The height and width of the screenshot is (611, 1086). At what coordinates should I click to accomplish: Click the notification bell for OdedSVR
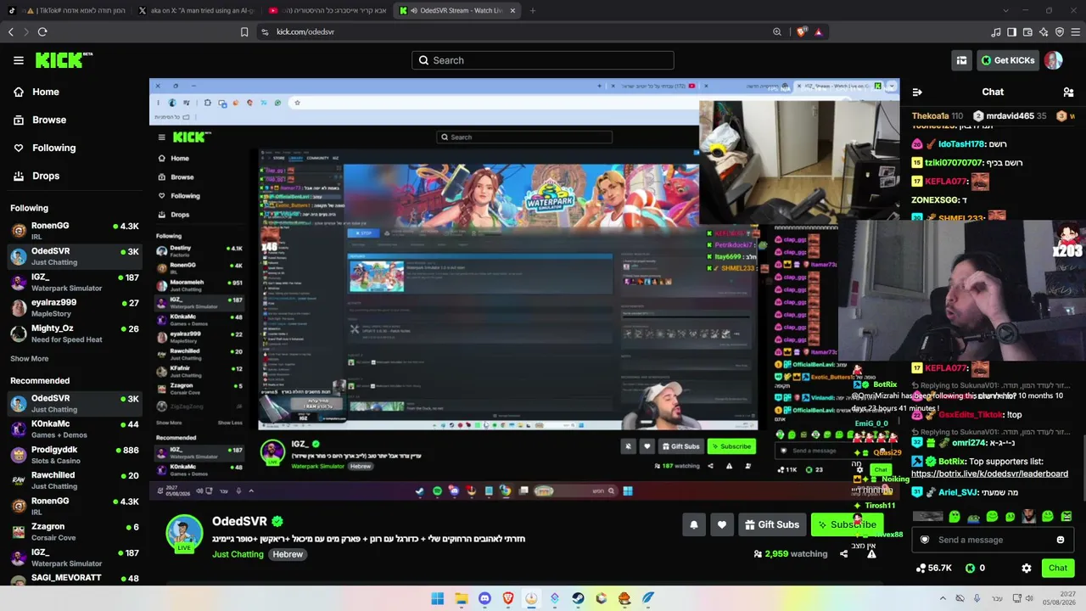pos(694,524)
